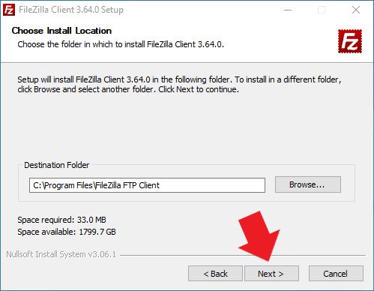This screenshot has width=374, height=291.
Task: Click the 'Space required: 33.0 MB' text
Action: [x=61, y=220]
